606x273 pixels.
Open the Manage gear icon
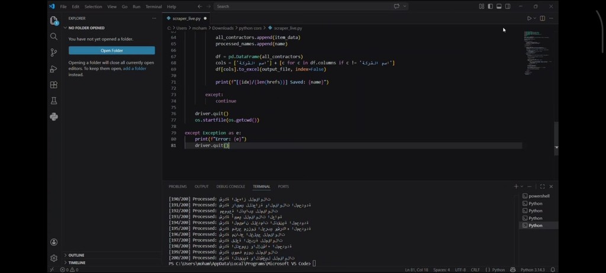coord(54,258)
